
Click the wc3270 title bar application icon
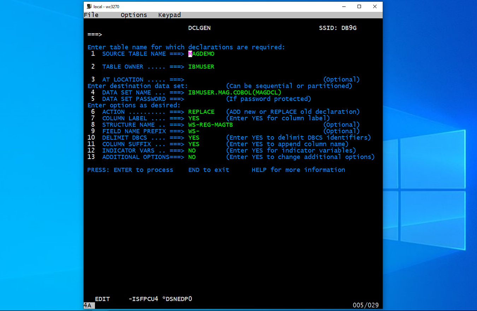click(x=89, y=6)
